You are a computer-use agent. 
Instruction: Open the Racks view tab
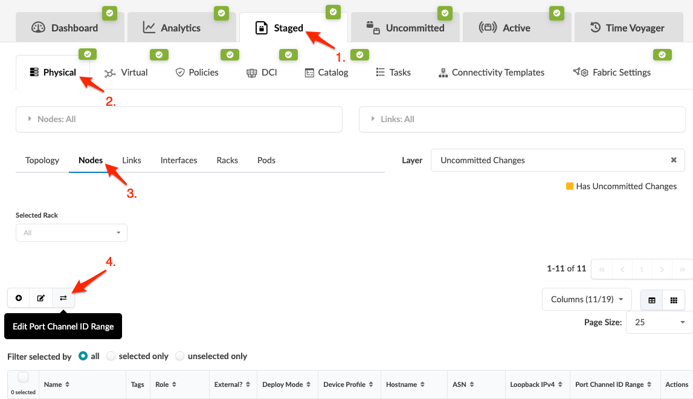coord(227,160)
